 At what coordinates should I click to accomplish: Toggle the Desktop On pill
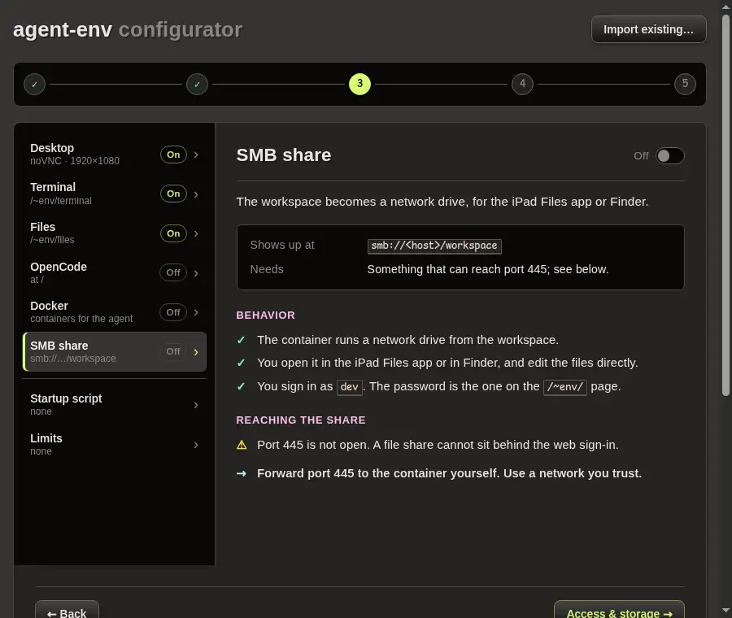pos(173,154)
